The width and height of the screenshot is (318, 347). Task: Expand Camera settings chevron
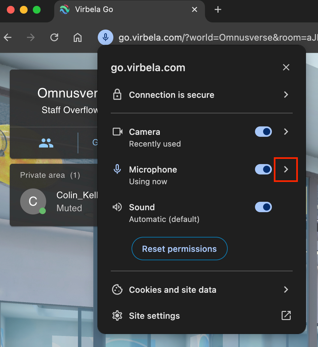click(x=286, y=132)
